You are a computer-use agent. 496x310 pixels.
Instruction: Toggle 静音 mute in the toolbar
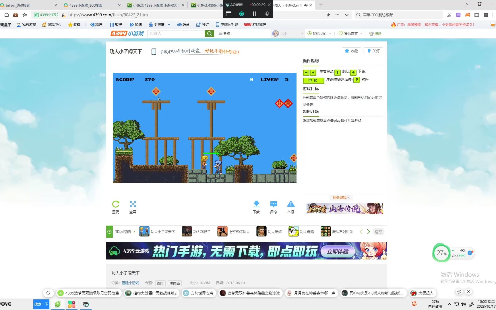[x=183, y=25]
